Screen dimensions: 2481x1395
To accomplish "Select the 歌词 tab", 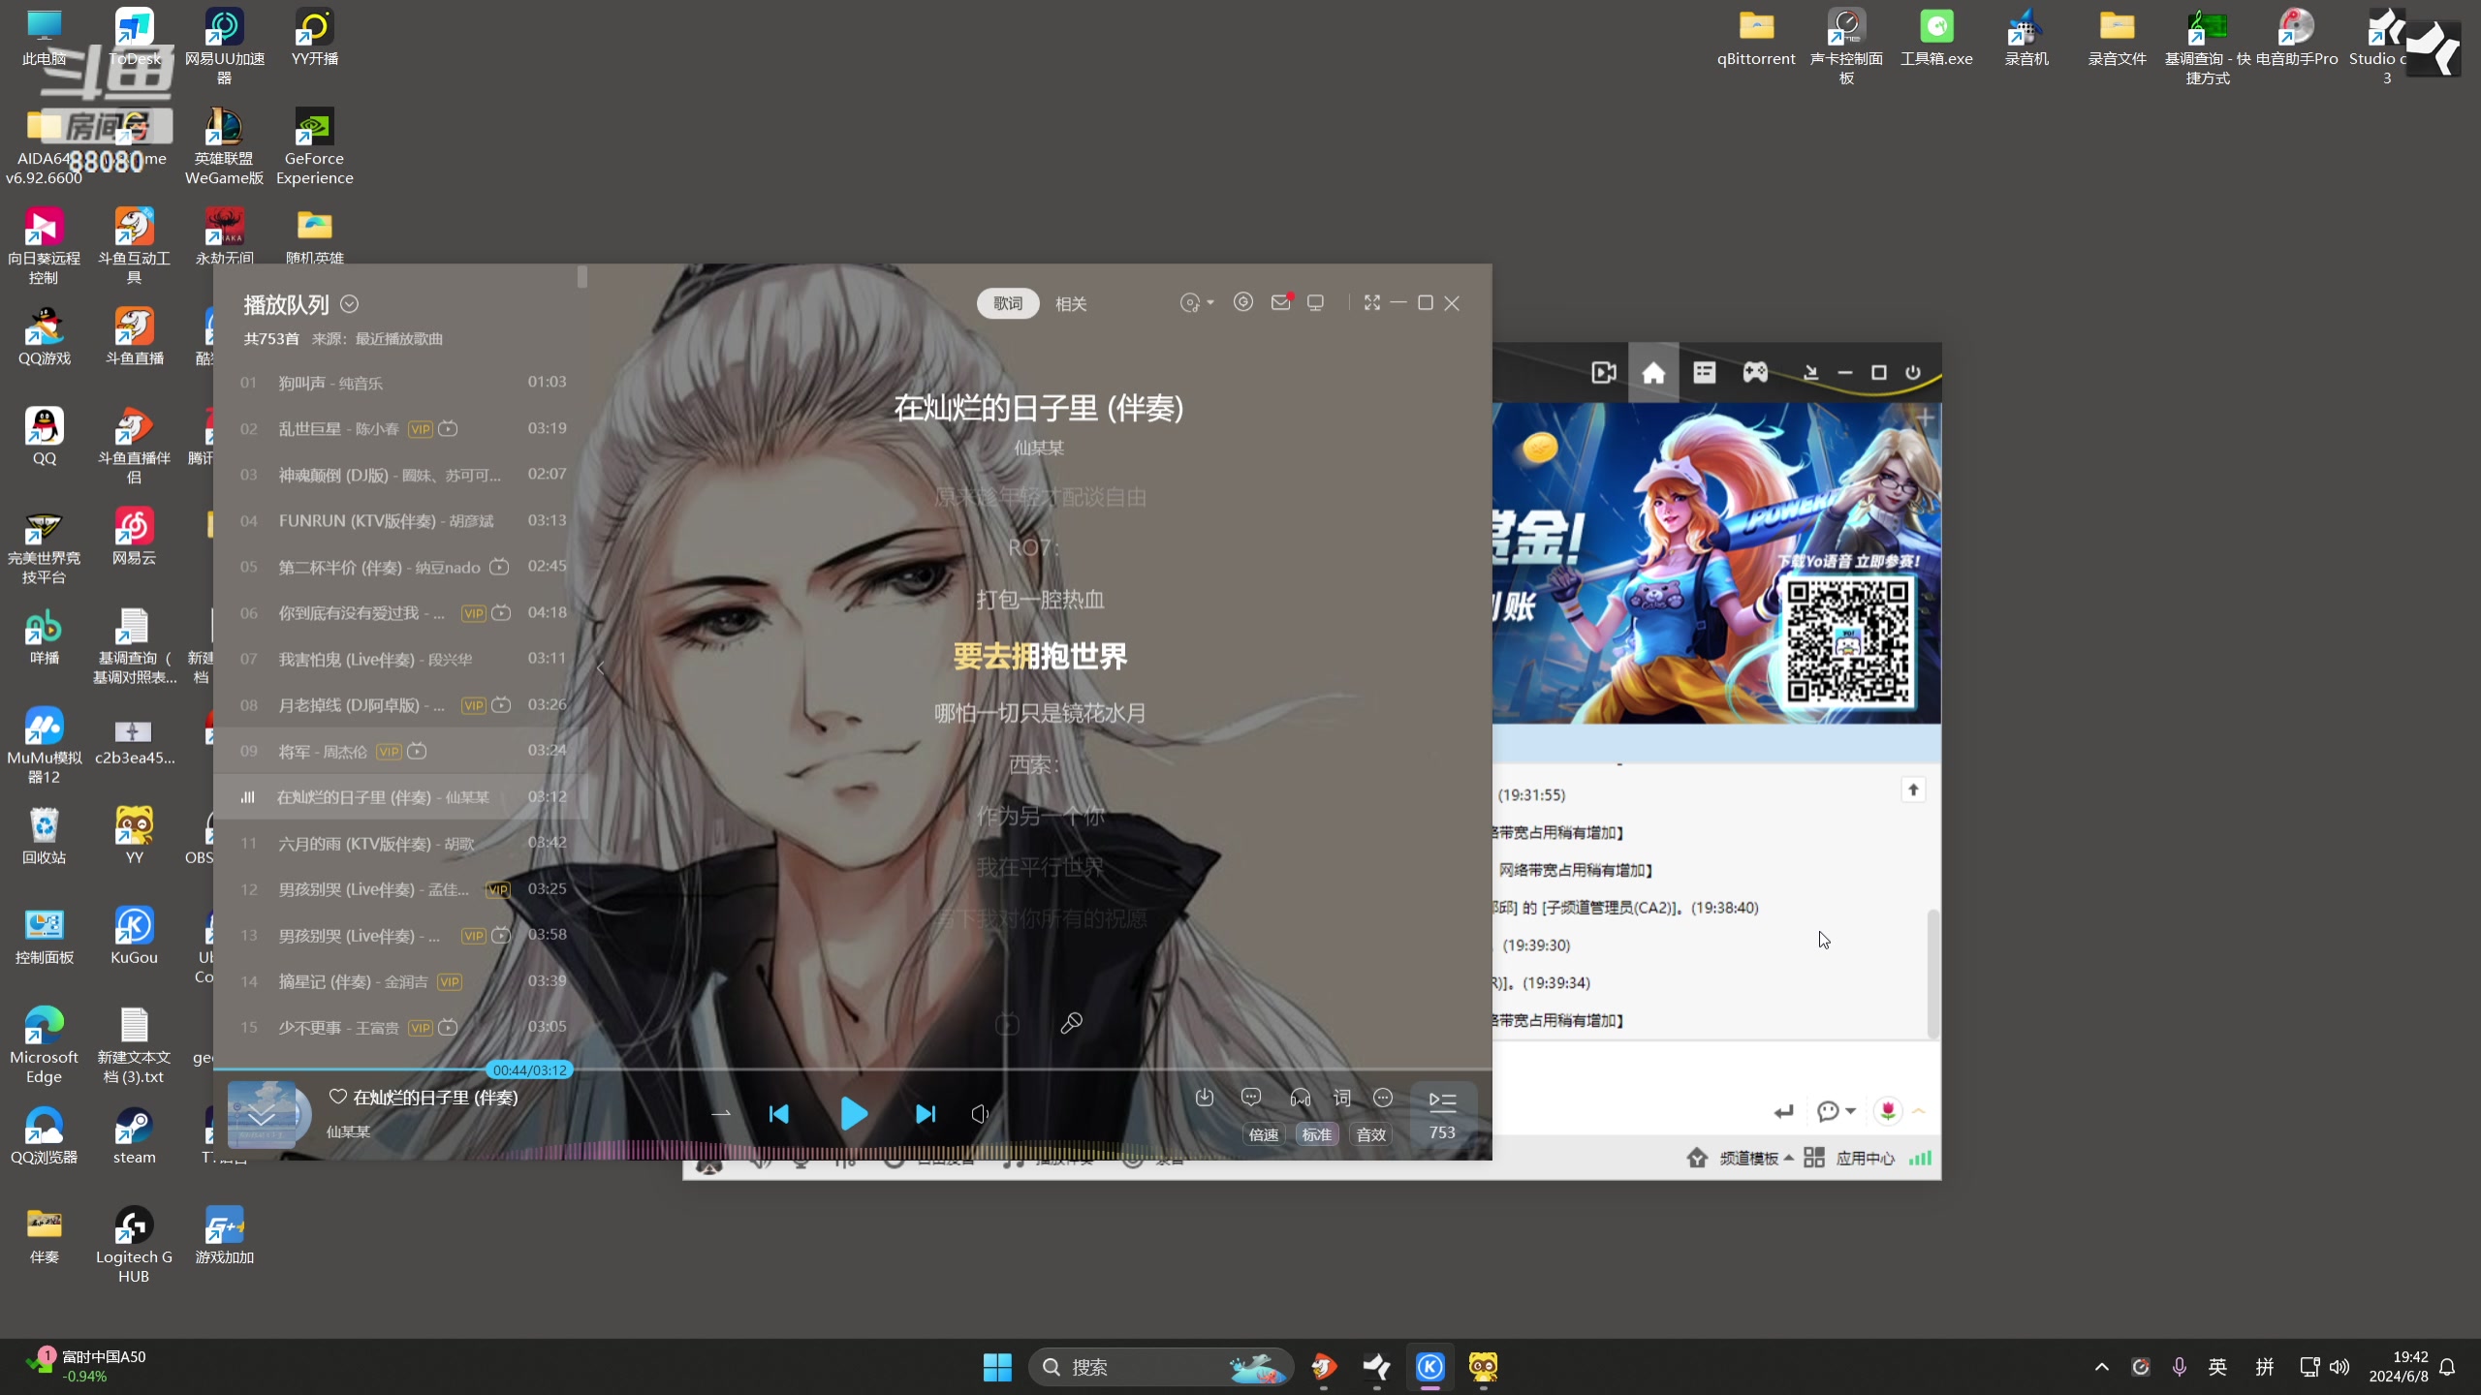I will click(x=1008, y=304).
